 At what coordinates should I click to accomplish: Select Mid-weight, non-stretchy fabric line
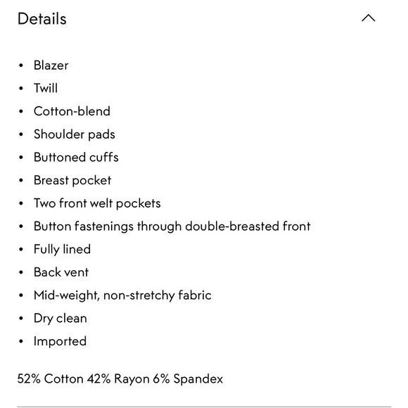pos(122,295)
